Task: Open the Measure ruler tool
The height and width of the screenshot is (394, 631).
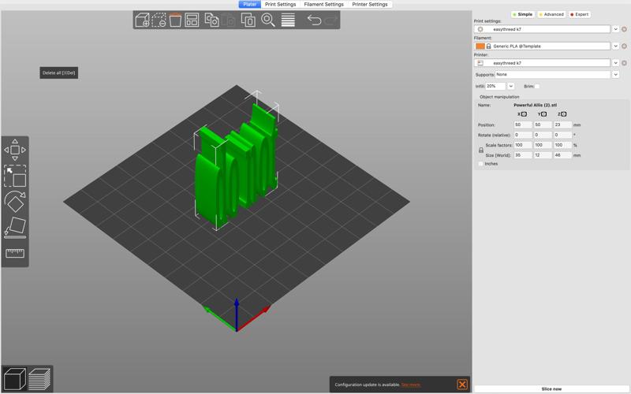Action: tap(15, 253)
